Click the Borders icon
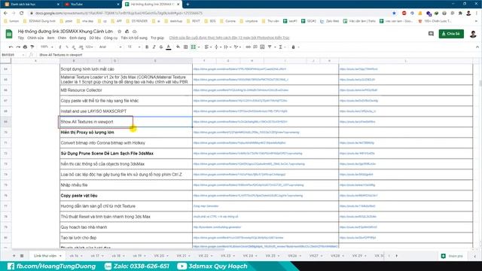 [x=185, y=47]
